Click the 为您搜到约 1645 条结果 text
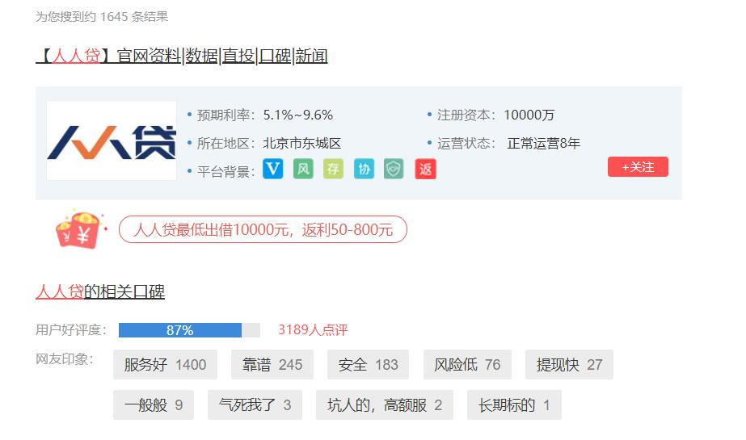 click(102, 17)
